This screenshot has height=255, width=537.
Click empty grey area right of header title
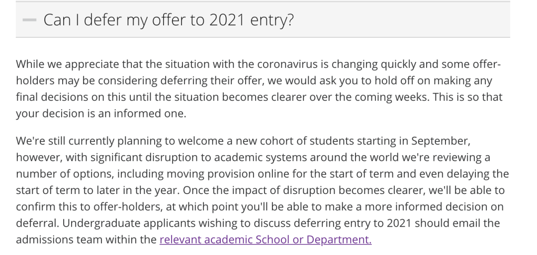[x=401, y=20]
